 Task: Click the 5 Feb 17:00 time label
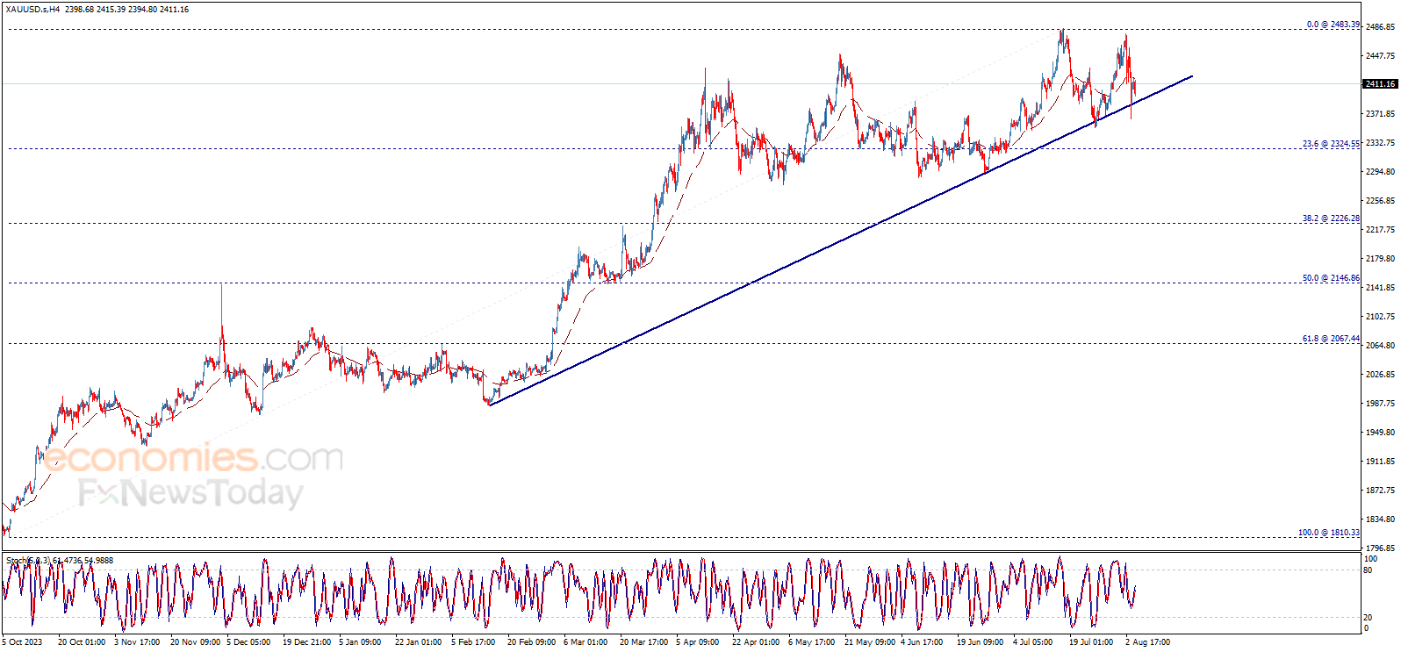coord(473,642)
